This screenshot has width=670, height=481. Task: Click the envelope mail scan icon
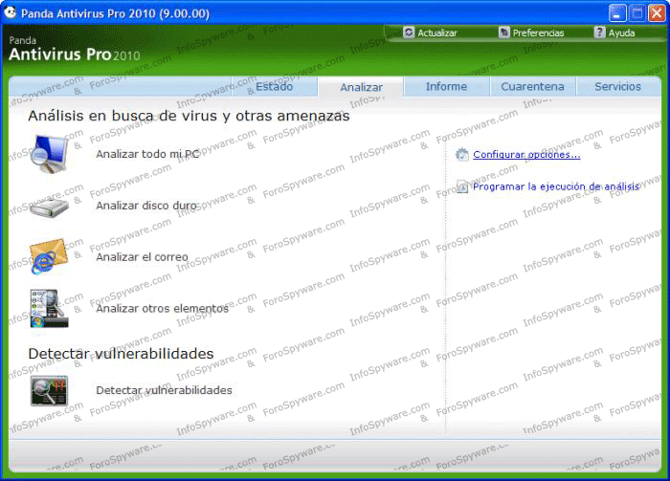click(49, 256)
